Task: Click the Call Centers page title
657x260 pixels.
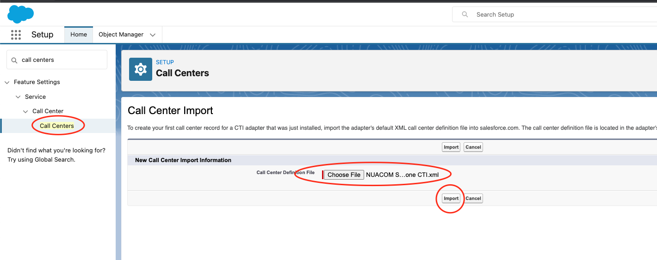Action: 182,73
